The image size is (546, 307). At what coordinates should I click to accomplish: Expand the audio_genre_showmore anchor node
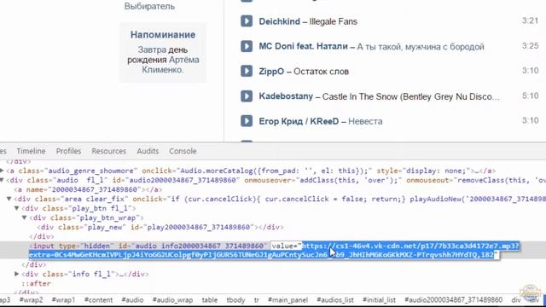[2, 171]
